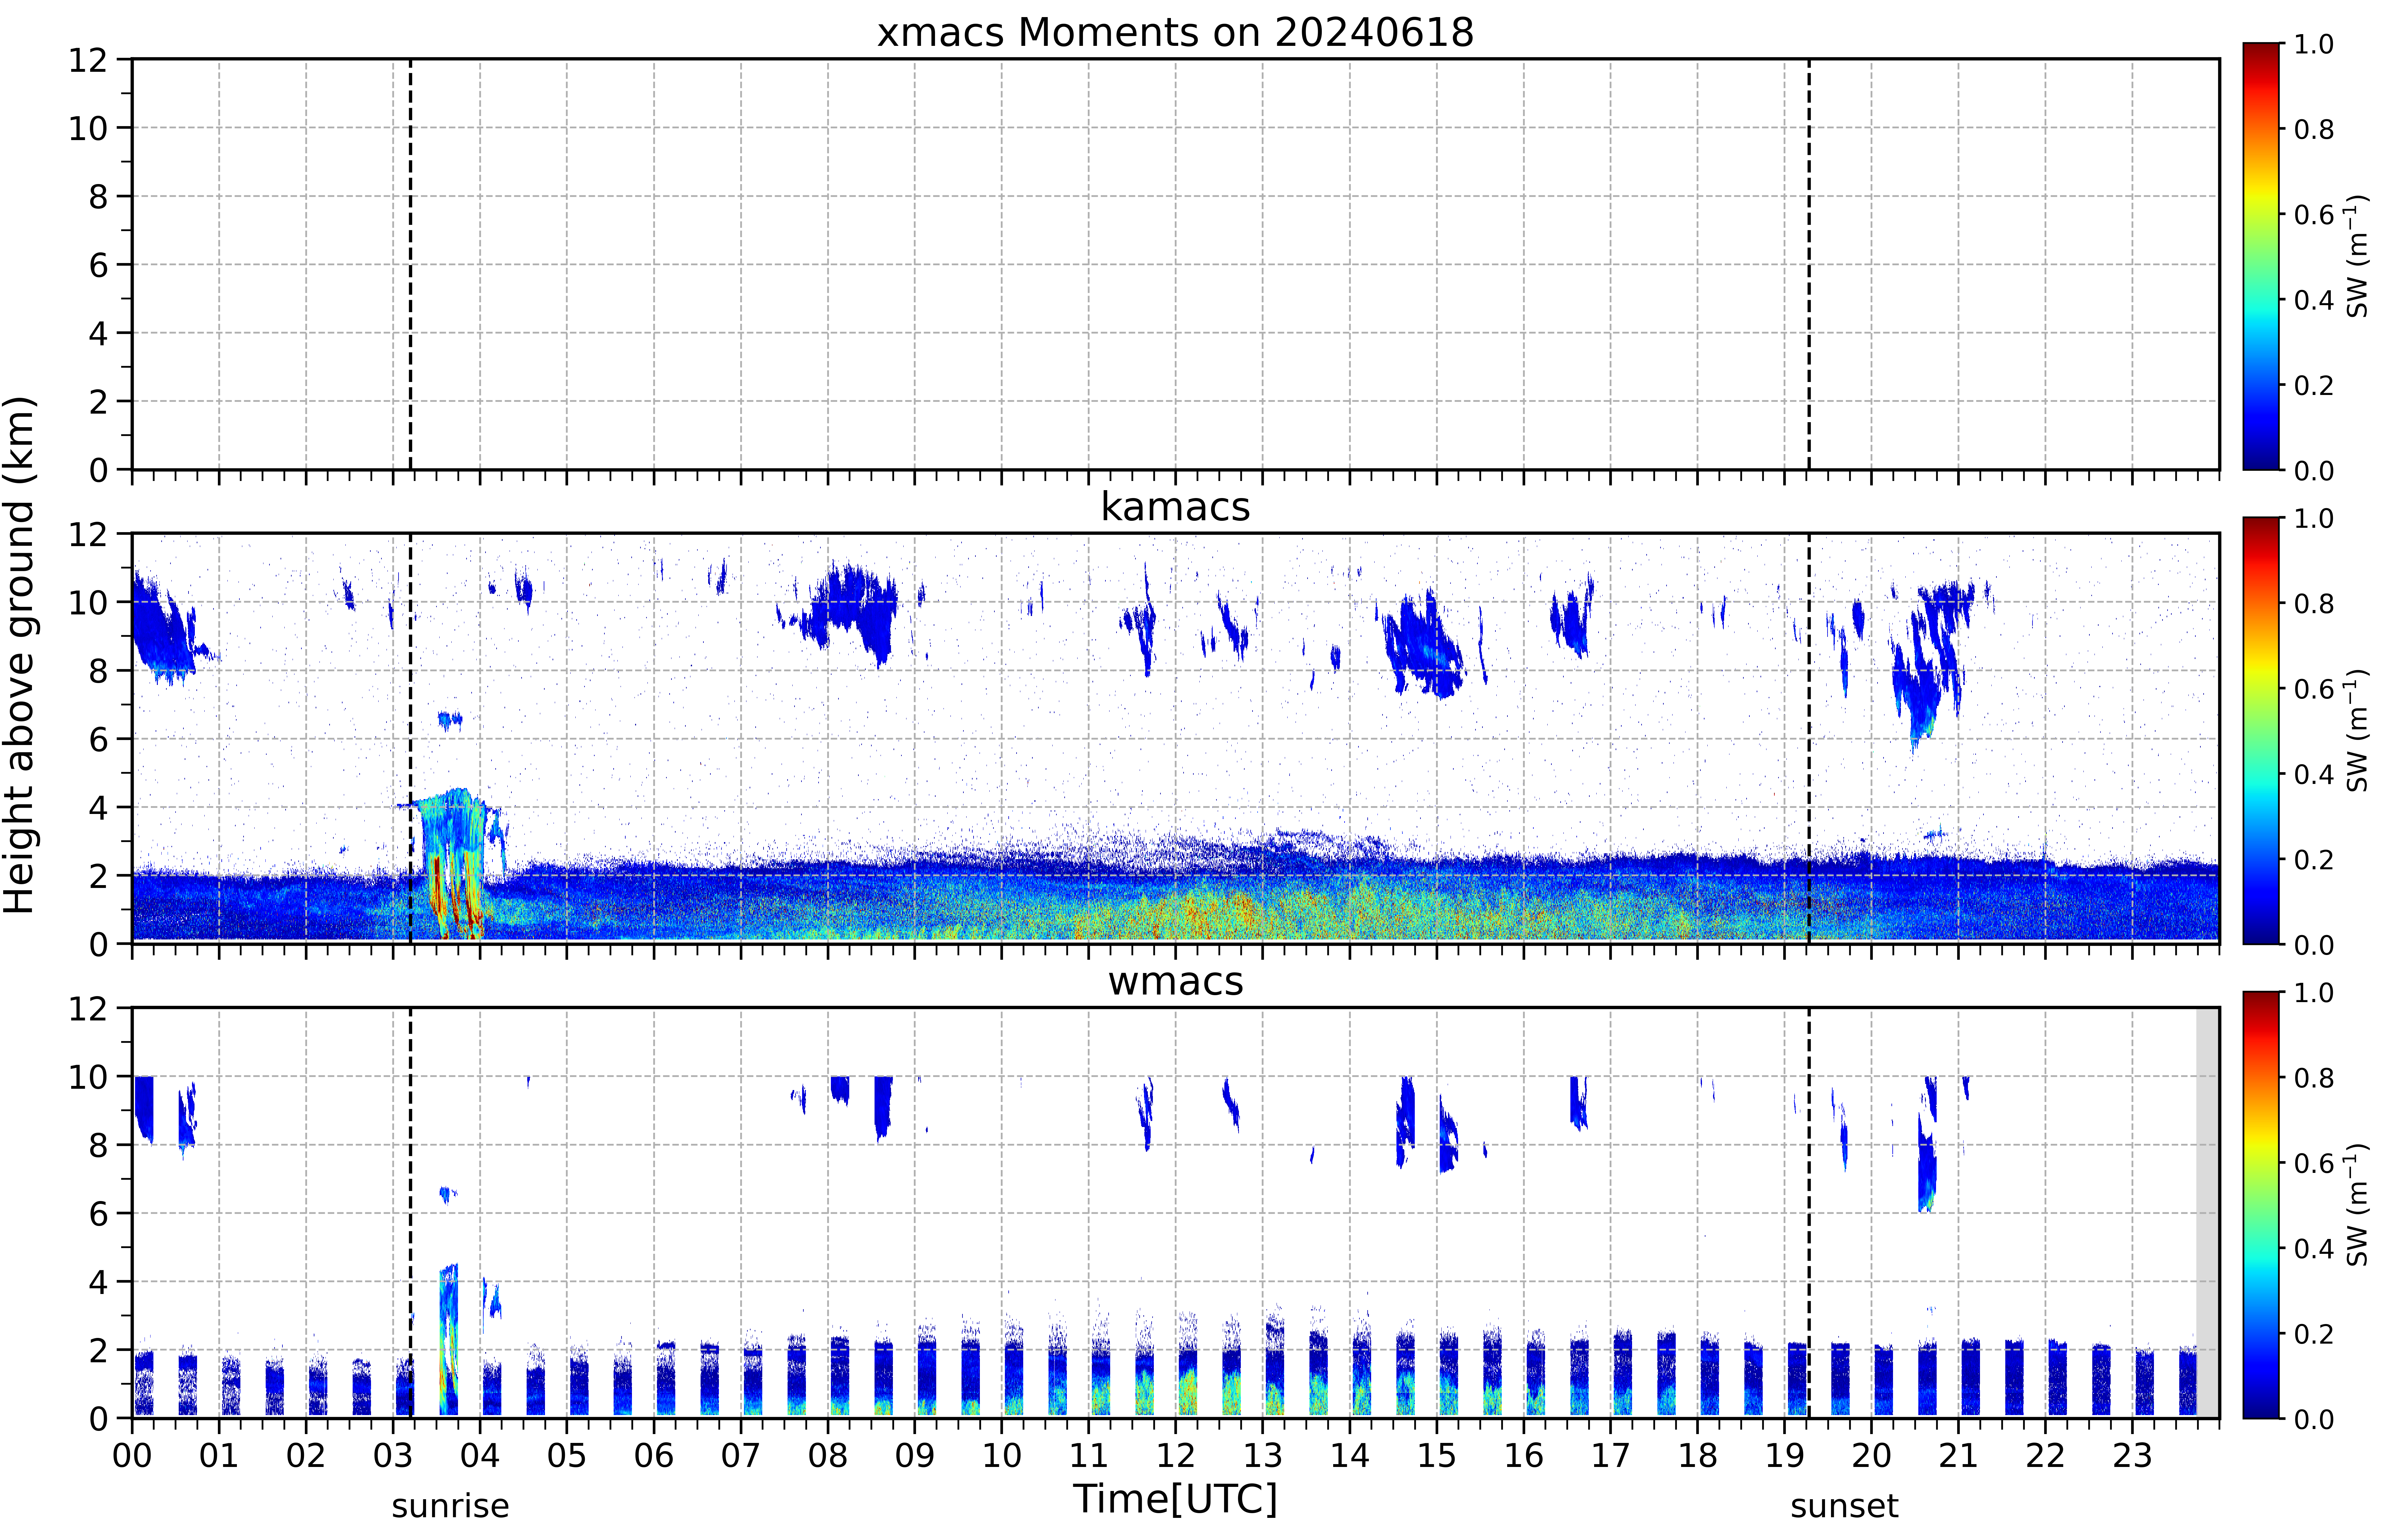Click the "12" height tick of the kamacs panel
Image resolution: width=2388 pixels, height=1540 pixels.
click(x=88, y=534)
